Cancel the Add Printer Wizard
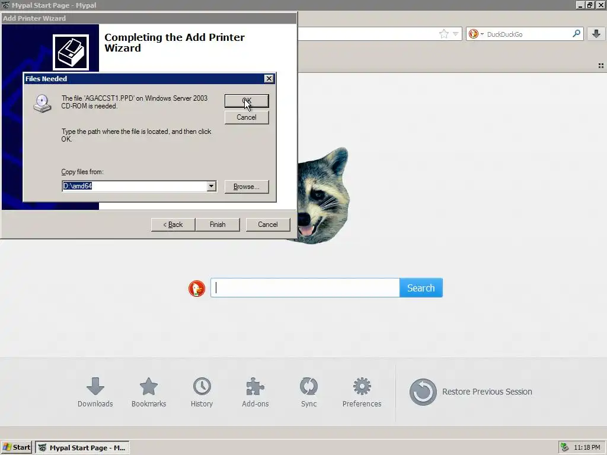This screenshot has width=607, height=455. pos(268,225)
